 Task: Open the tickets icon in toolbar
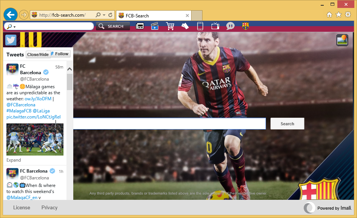point(185,26)
